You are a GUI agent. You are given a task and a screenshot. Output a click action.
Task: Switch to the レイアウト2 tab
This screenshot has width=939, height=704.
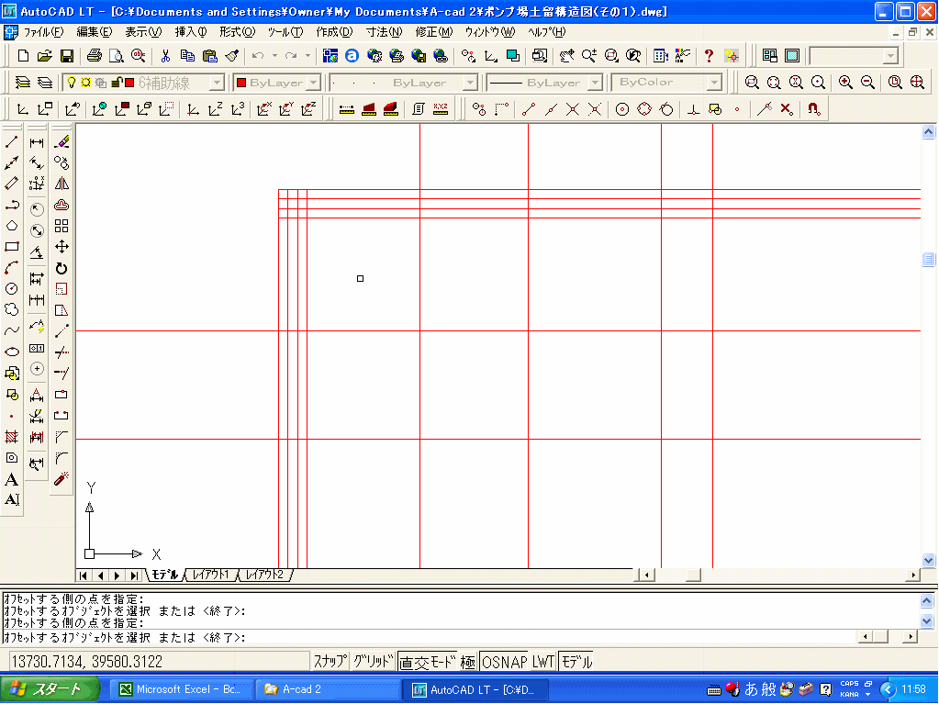264,575
